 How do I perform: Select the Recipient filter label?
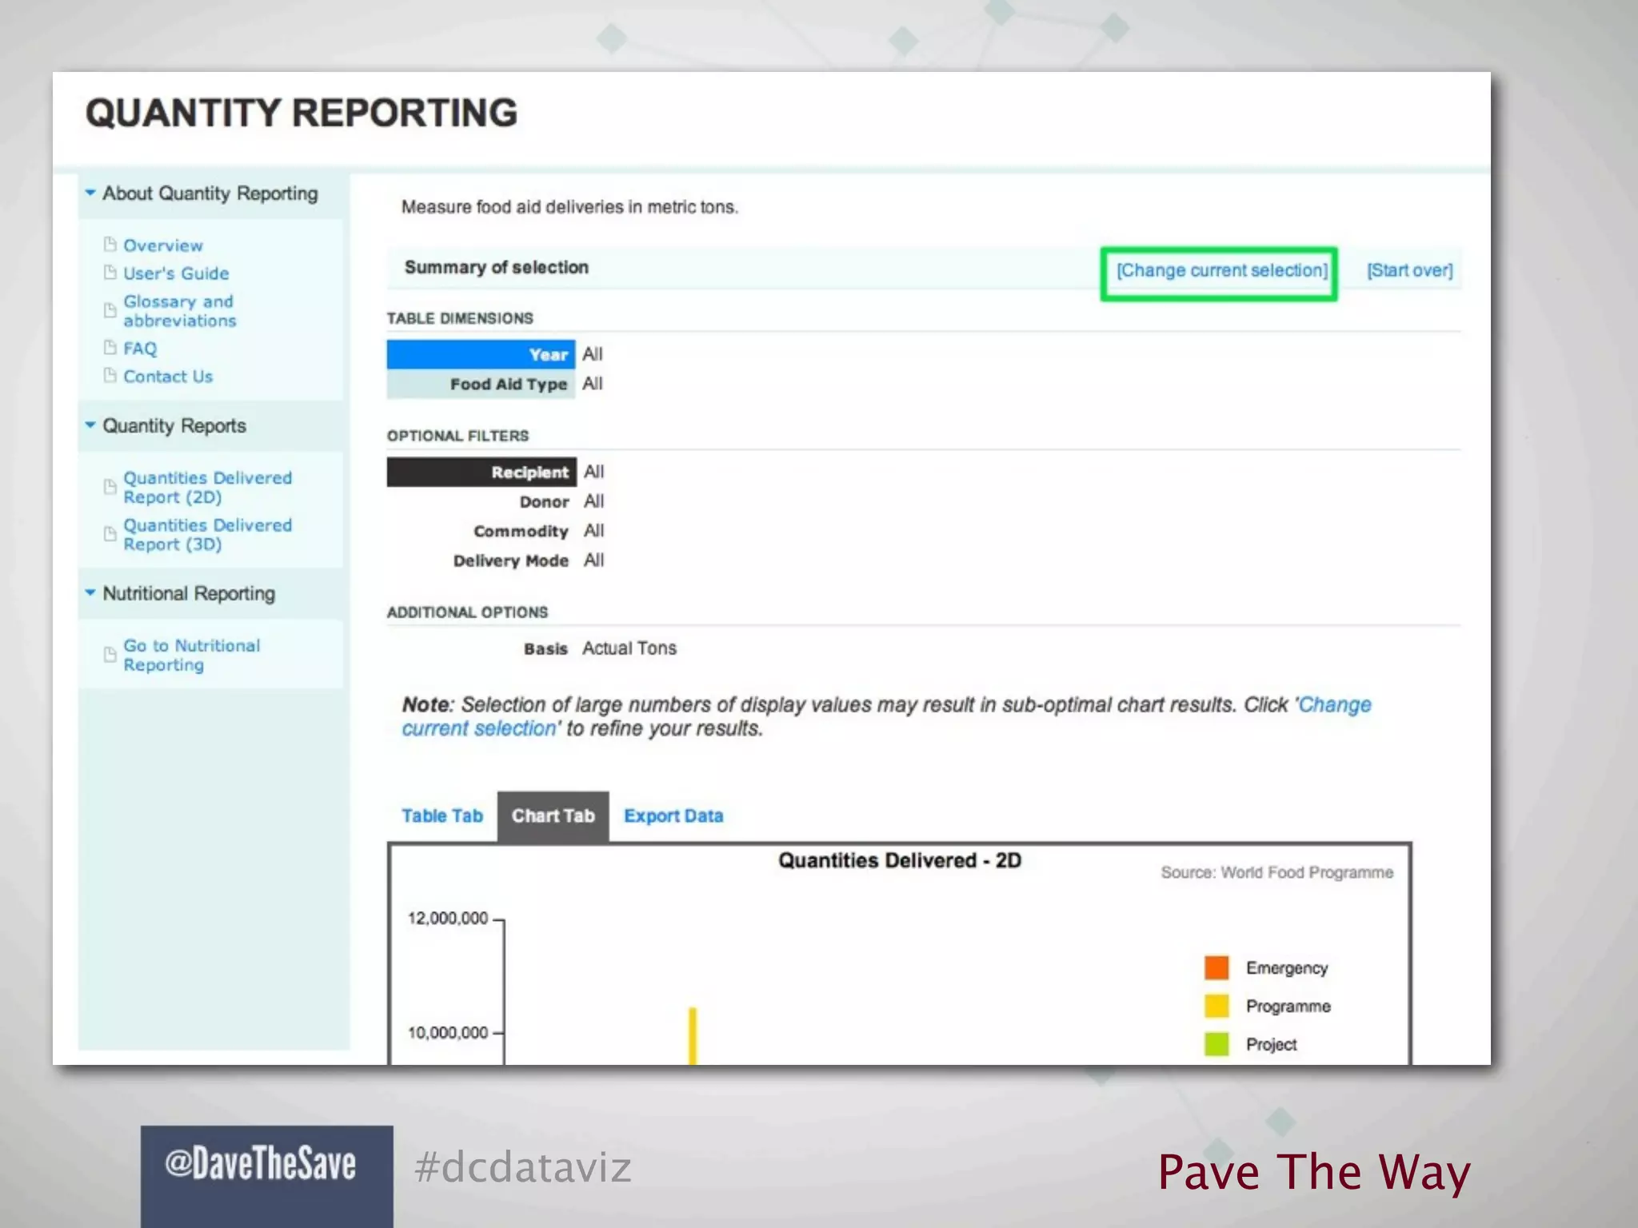(481, 472)
